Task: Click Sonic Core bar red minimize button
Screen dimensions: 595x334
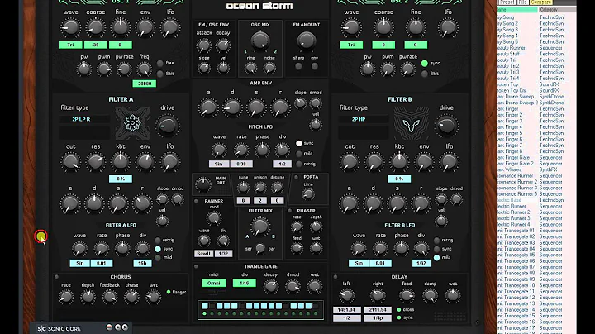Action: tap(109, 327)
